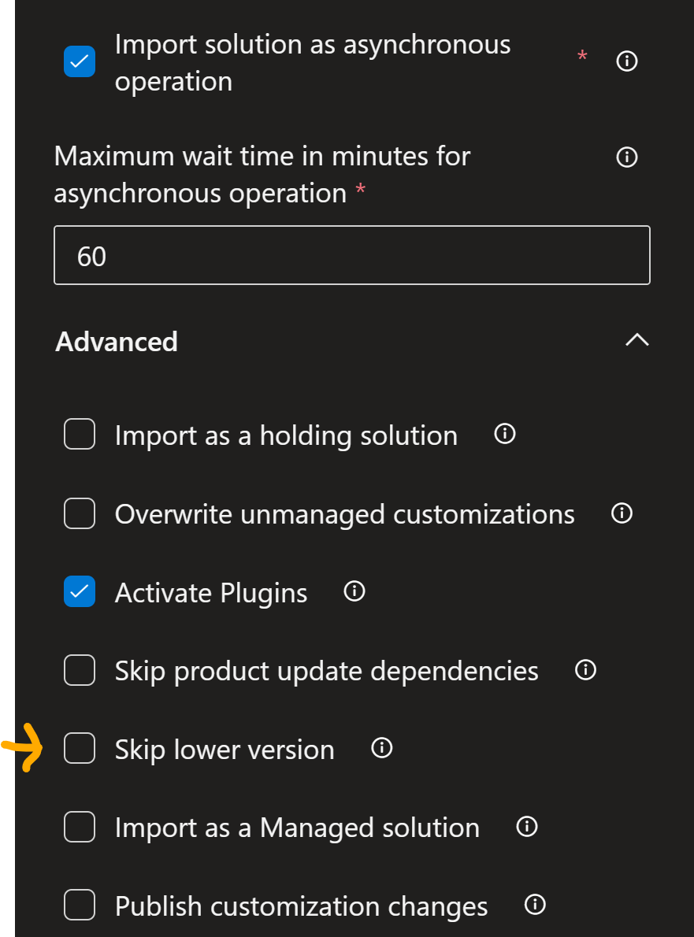The width and height of the screenshot is (694, 937).
Task: Open info for asynchronous operation import
Action: tap(626, 61)
